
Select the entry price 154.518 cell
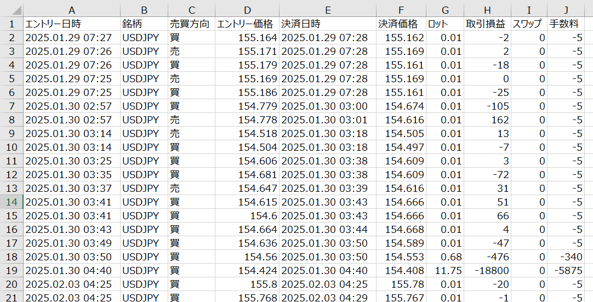click(247, 133)
